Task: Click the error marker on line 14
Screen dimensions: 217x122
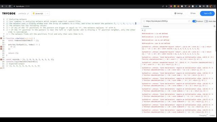Action: [1, 49]
